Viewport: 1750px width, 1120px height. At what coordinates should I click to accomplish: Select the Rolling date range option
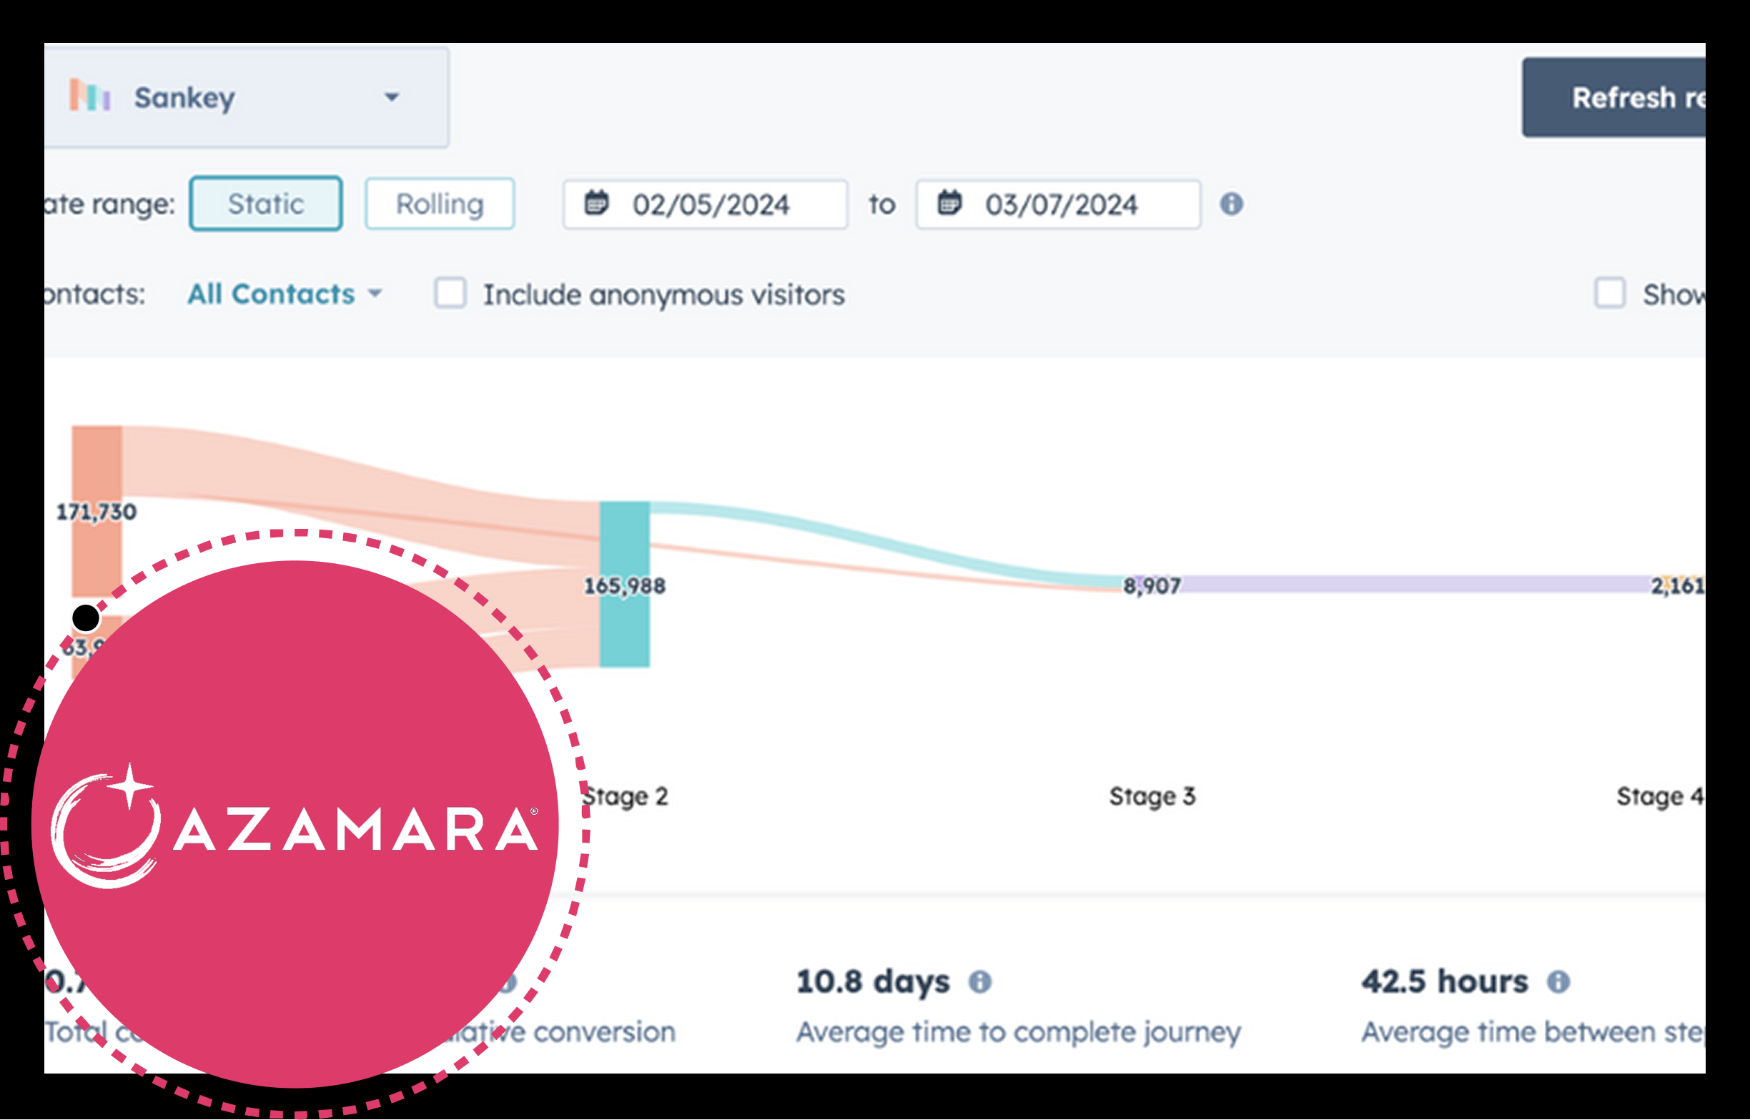pos(440,204)
